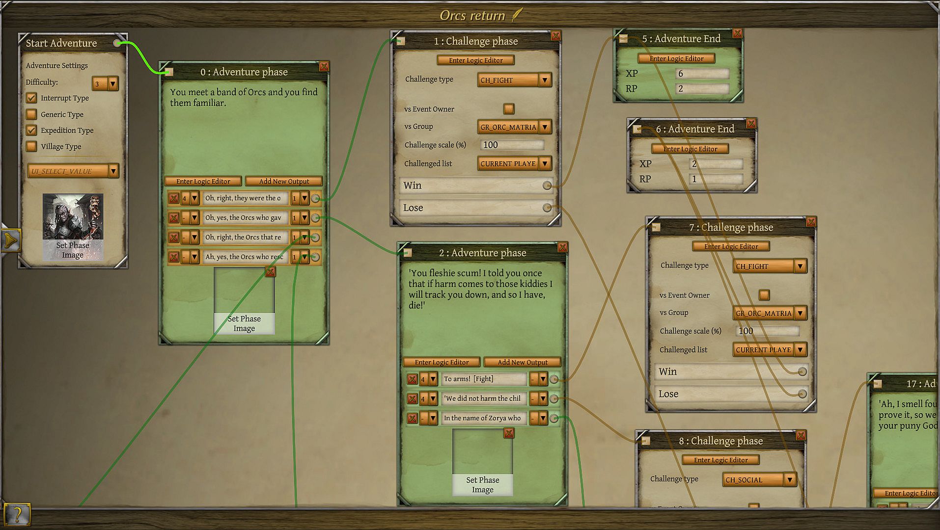Viewport: 940px width, 530px height.
Task: Click the quill icon beside Orcs return title
Action: click(516, 15)
